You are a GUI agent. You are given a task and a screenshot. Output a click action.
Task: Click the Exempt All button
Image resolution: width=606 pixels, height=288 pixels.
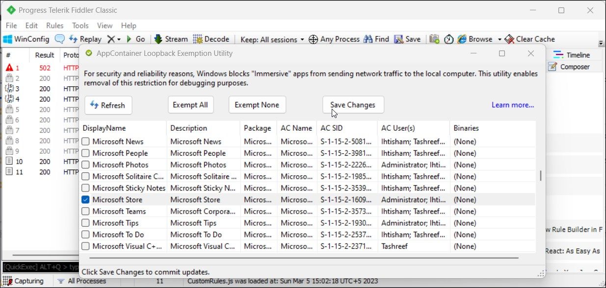(x=190, y=105)
